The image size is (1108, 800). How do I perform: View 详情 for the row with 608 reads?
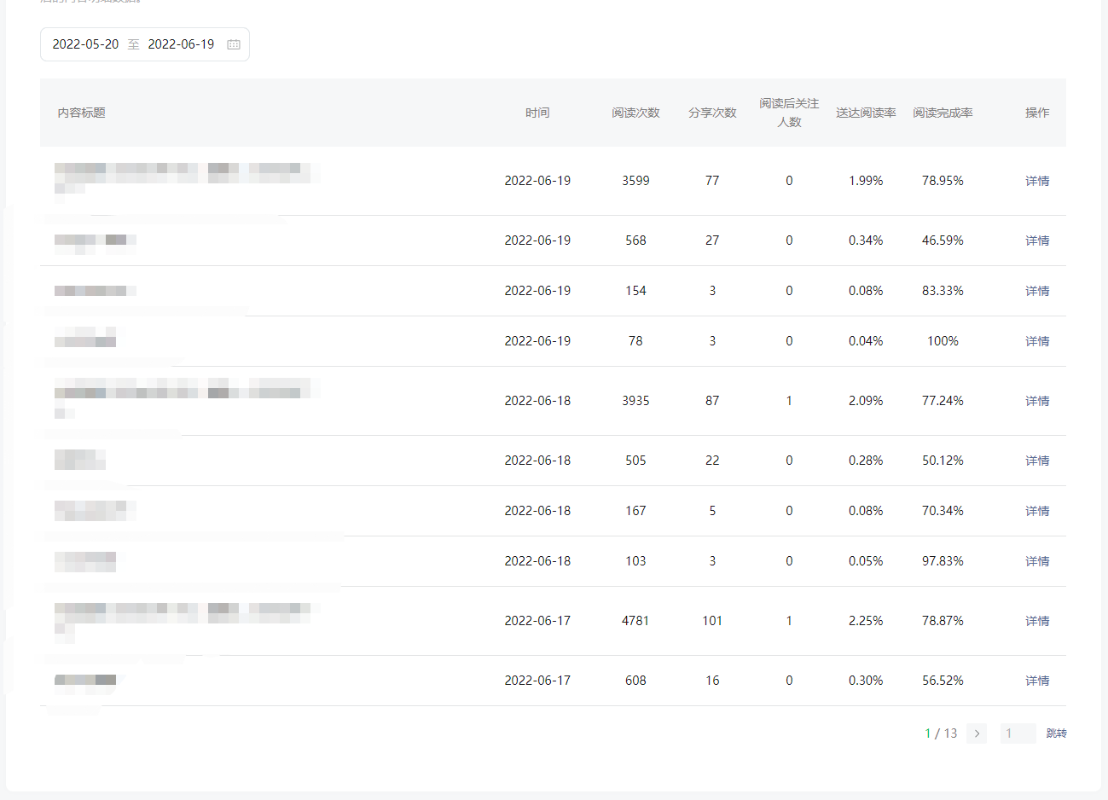point(1037,681)
